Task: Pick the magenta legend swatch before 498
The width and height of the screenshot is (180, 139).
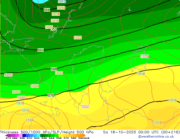Action: click(17, 135)
